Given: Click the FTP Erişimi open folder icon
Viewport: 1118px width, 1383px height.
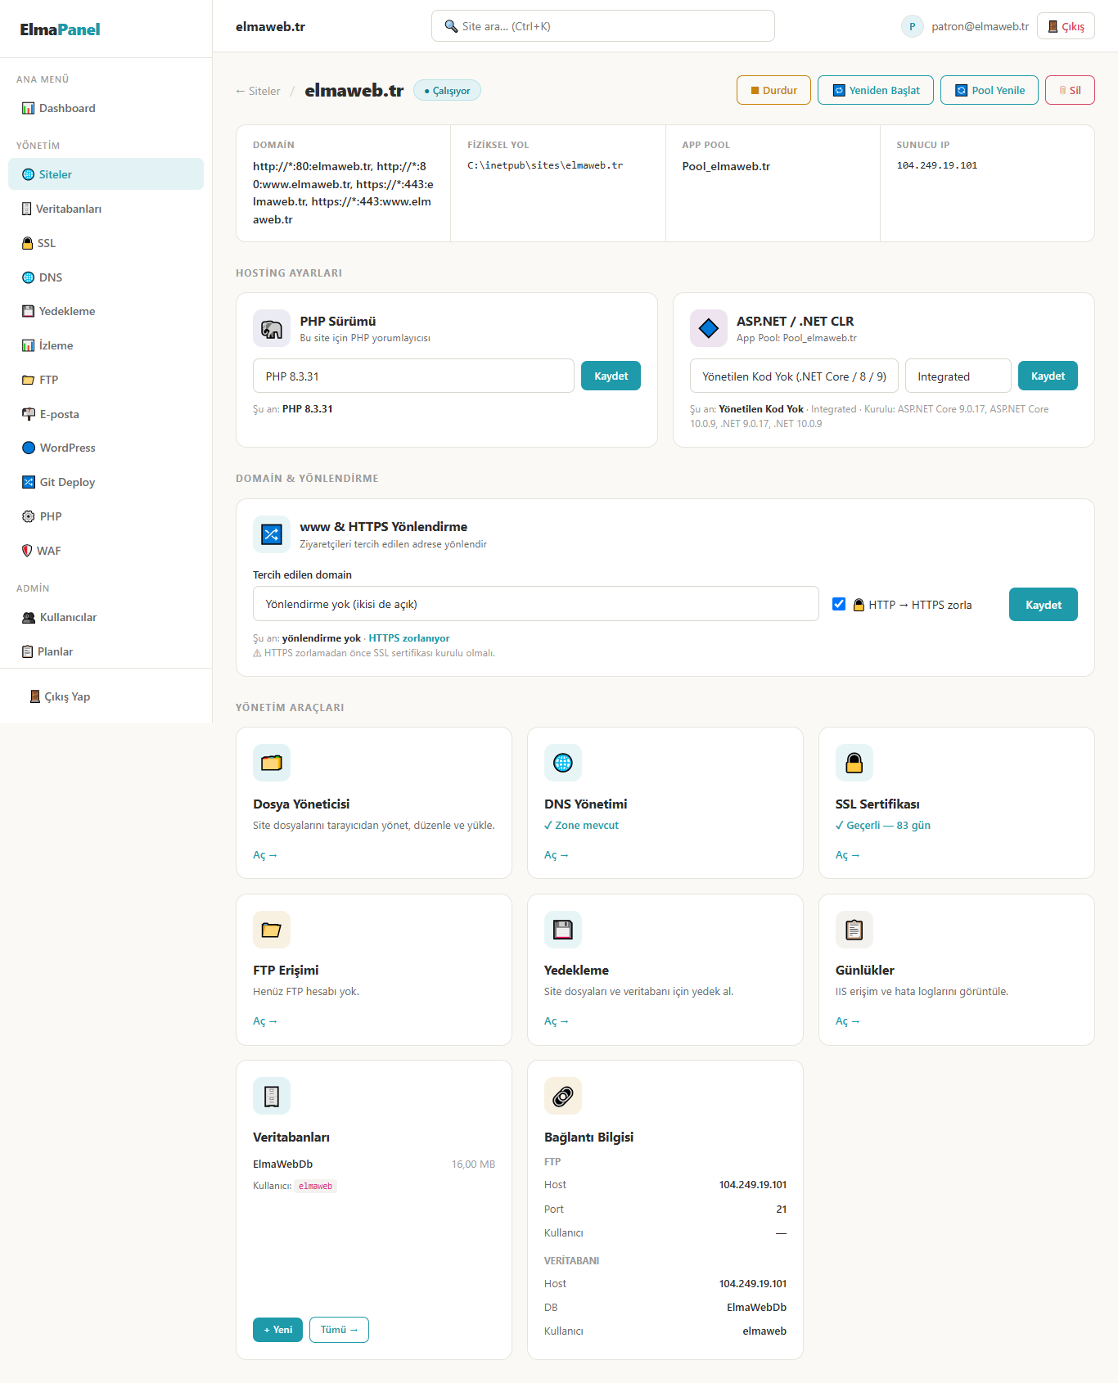Looking at the screenshot, I should tap(272, 930).
